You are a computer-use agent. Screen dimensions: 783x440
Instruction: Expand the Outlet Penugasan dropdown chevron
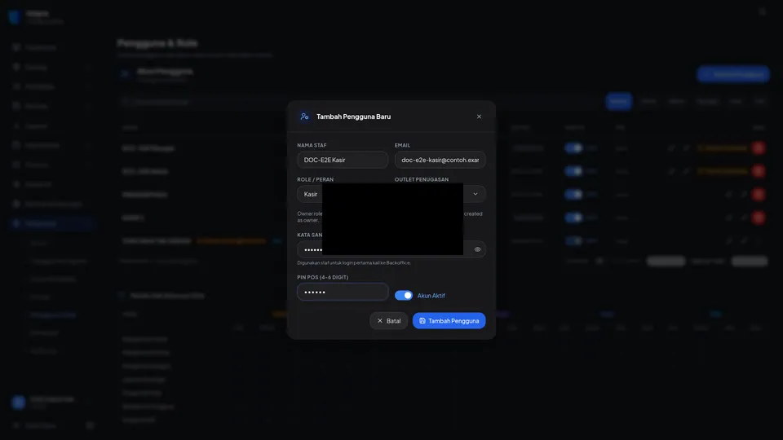(x=476, y=194)
